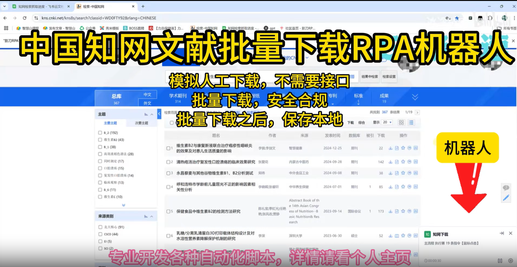This screenshot has height=267, width=517.
Task: Favorite the 维生素B2与康复新液 article
Action: (403, 148)
